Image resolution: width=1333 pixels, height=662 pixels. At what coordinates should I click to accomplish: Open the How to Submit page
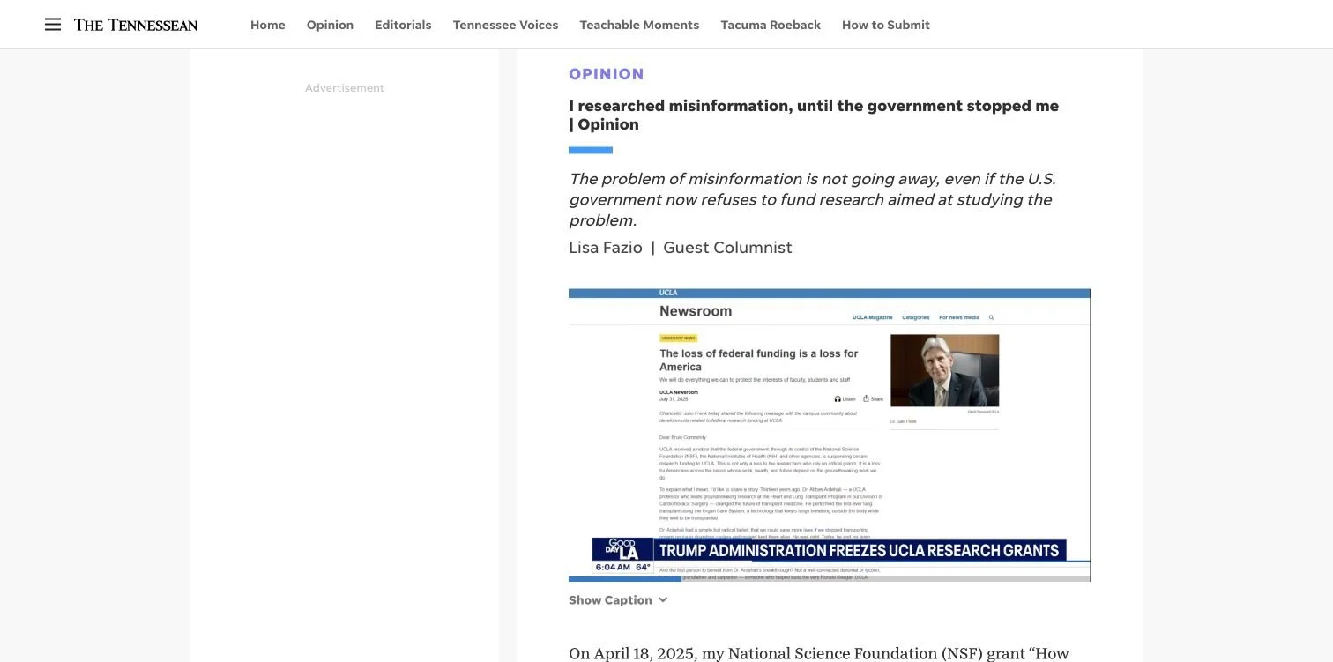click(x=886, y=25)
